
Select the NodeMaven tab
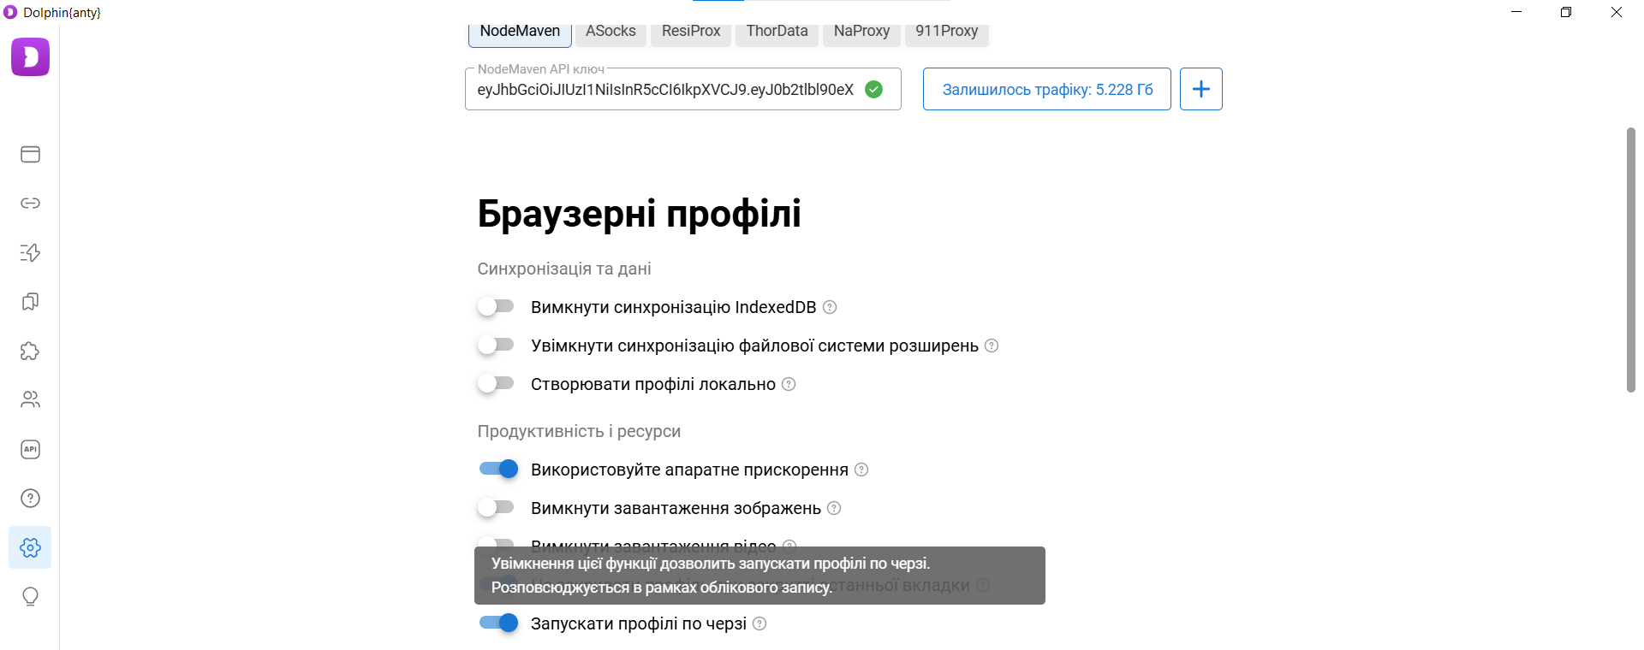pos(520,32)
